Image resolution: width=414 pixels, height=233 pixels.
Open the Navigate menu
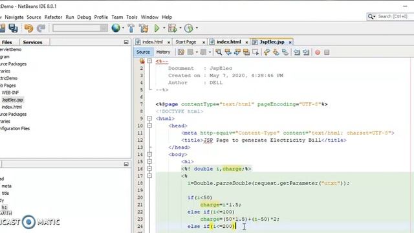click(14, 17)
